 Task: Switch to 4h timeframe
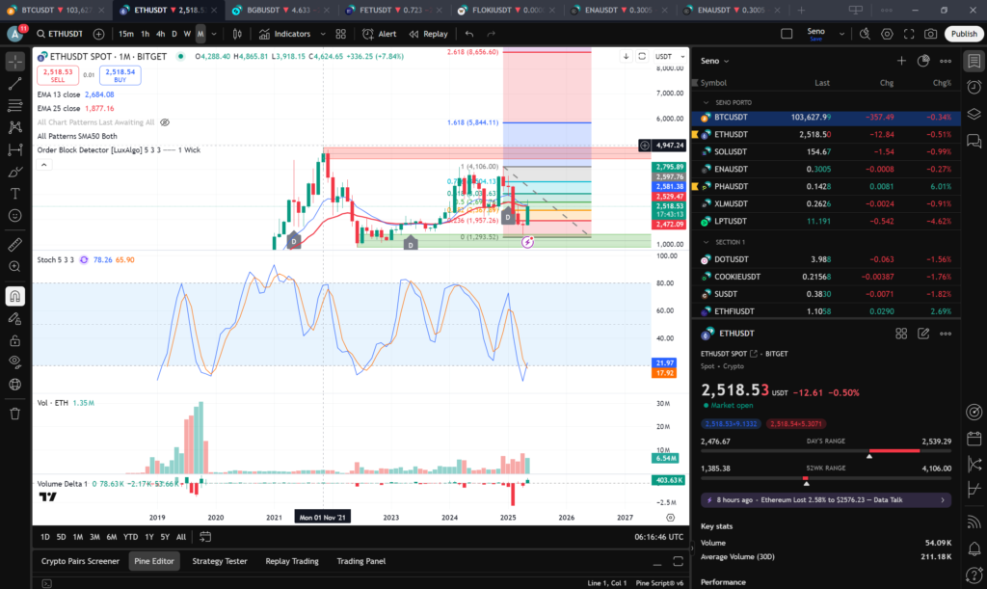click(x=161, y=34)
